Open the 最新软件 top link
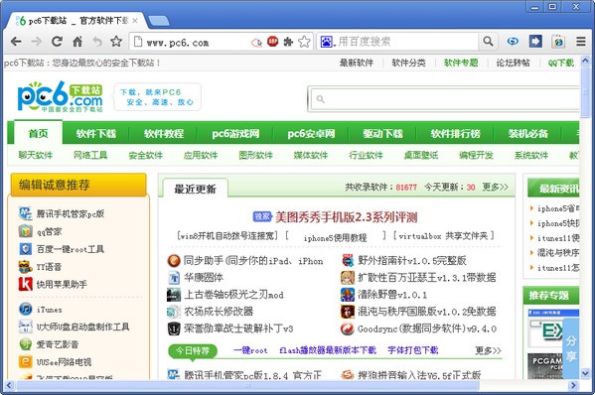 coord(357,63)
